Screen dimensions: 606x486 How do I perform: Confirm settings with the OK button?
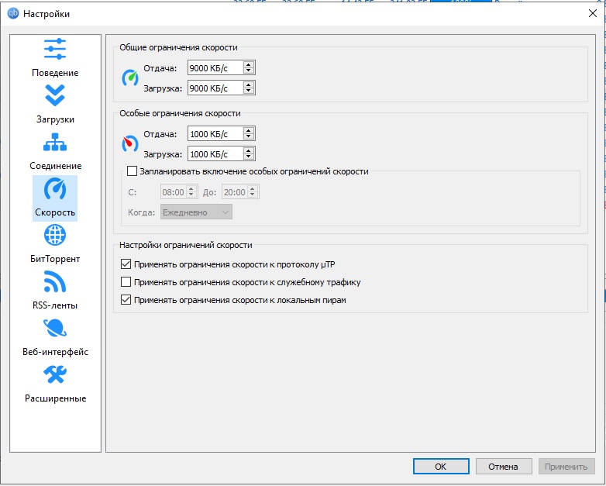coord(441,467)
